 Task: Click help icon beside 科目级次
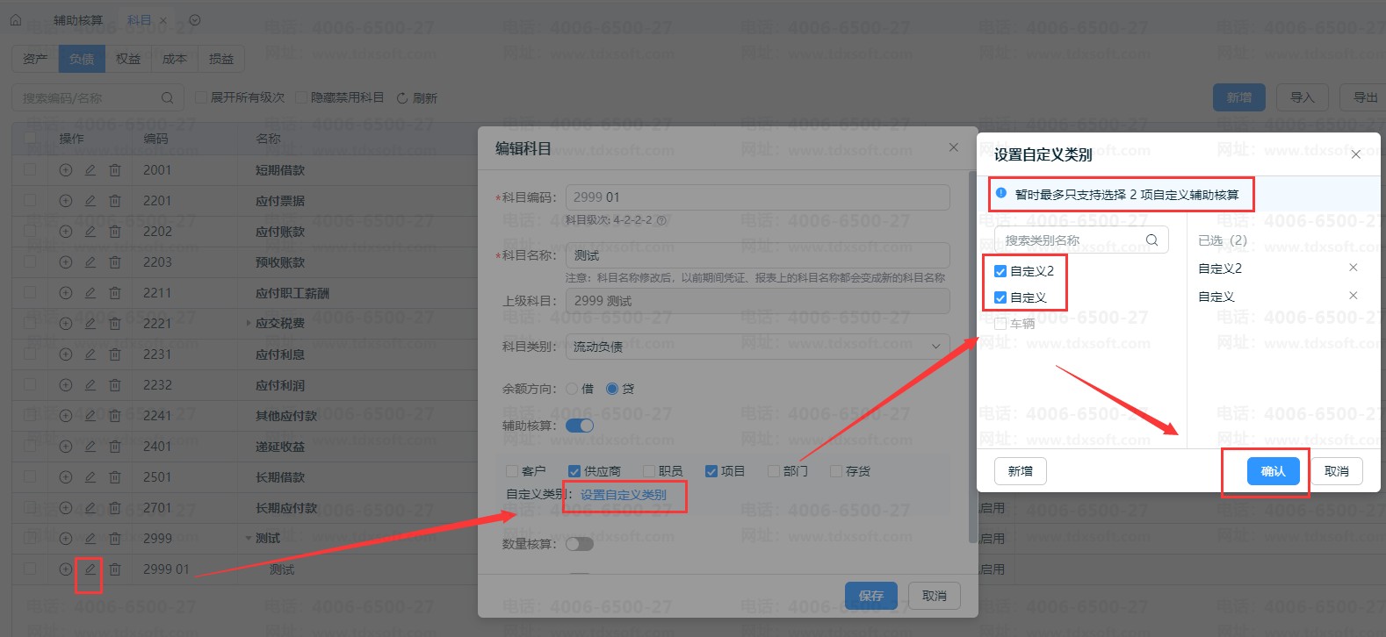coord(661,220)
